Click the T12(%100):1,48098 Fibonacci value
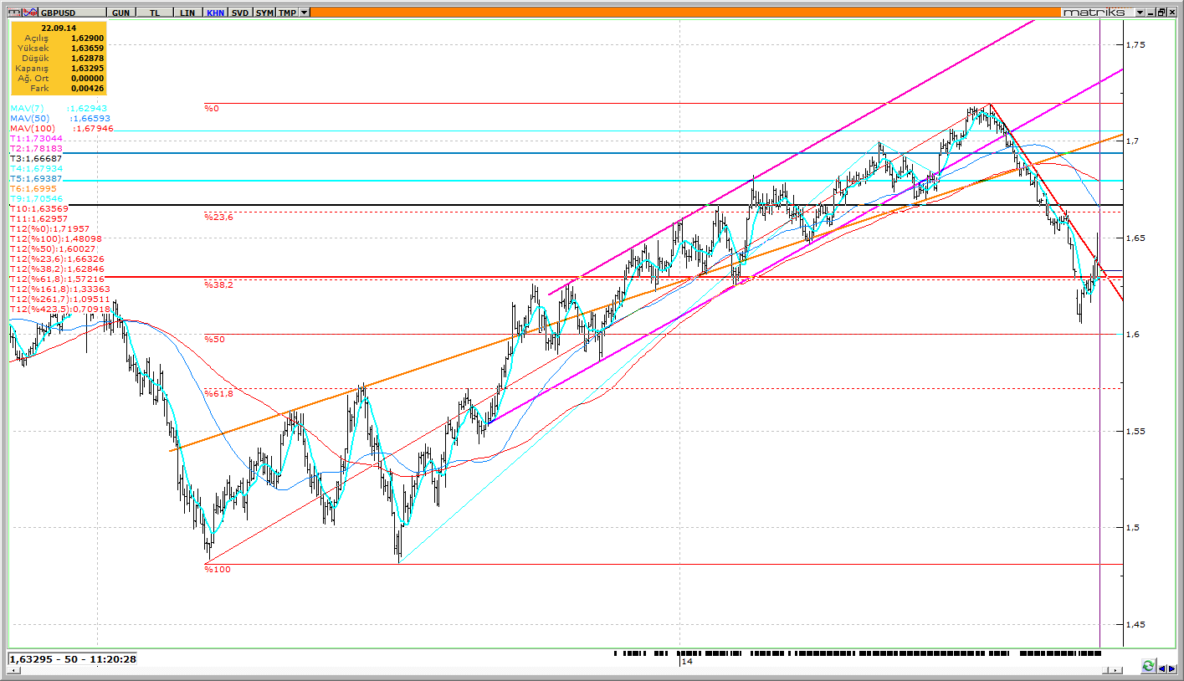This screenshot has height=681, width=1184. [55, 239]
